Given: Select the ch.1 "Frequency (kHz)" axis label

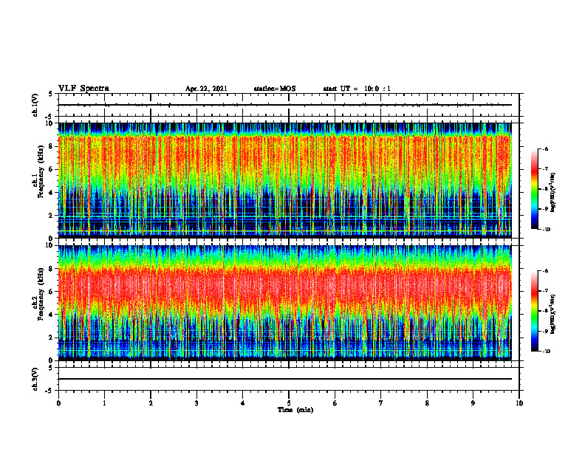Looking at the screenshot, I should (41, 171).
